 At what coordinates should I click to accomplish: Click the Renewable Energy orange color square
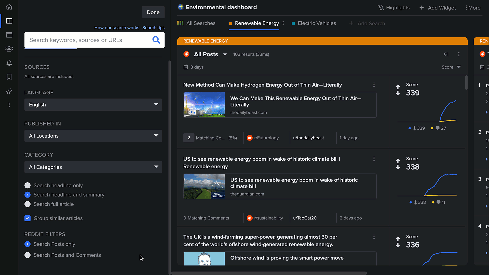(230, 23)
